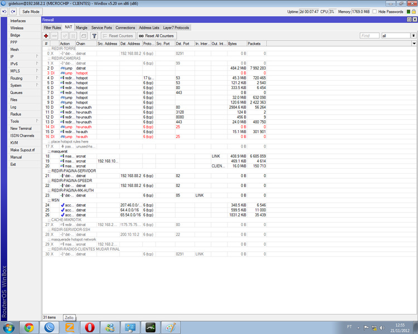
Task: Open Google Chrome from the taskbar
Action: pos(29,327)
